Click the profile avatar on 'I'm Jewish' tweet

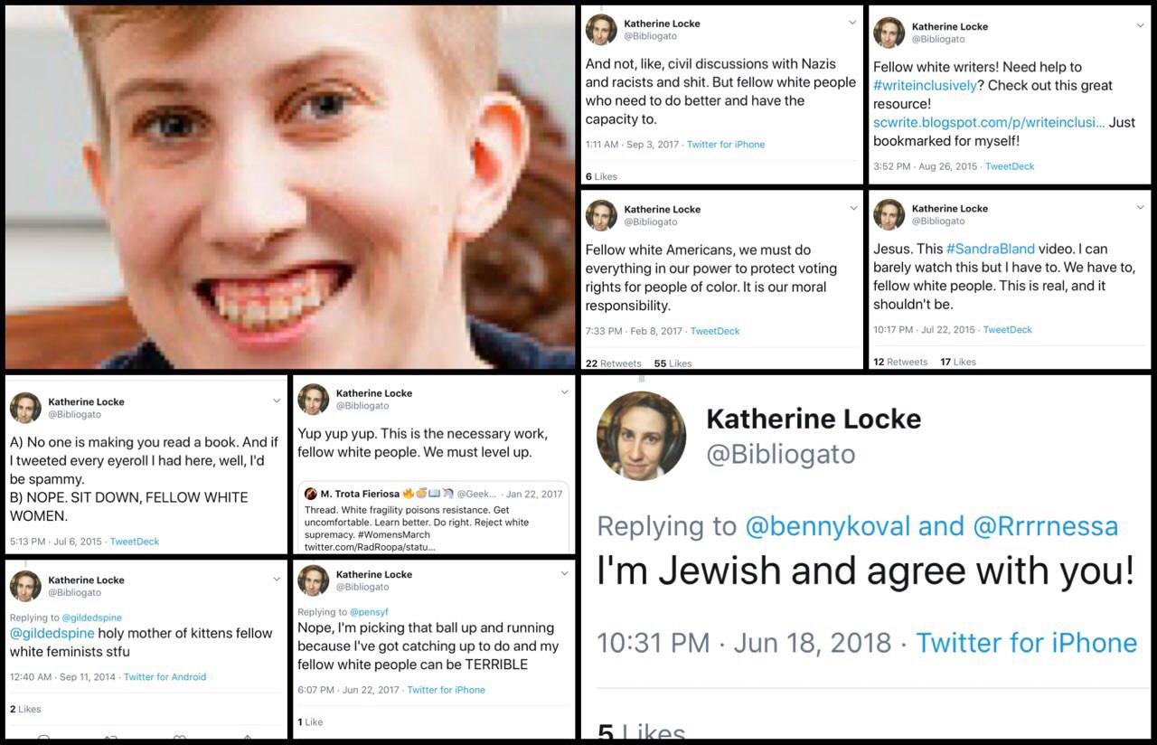pyautogui.click(x=642, y=436)
